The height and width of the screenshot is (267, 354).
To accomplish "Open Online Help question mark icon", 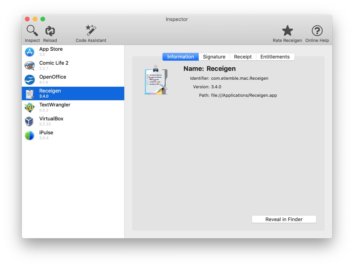I will click(x=317, y=31).
